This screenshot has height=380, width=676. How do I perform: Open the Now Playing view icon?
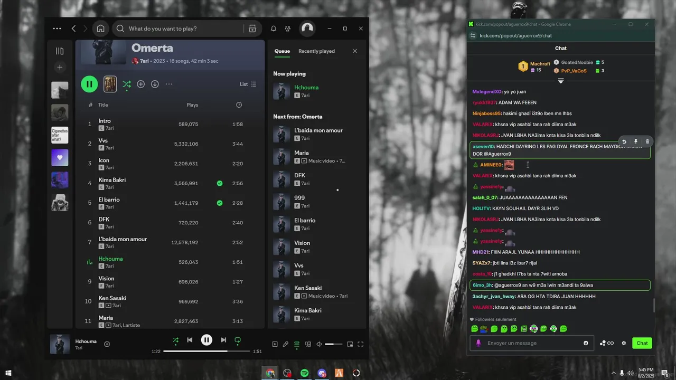(x=275, y=344)
